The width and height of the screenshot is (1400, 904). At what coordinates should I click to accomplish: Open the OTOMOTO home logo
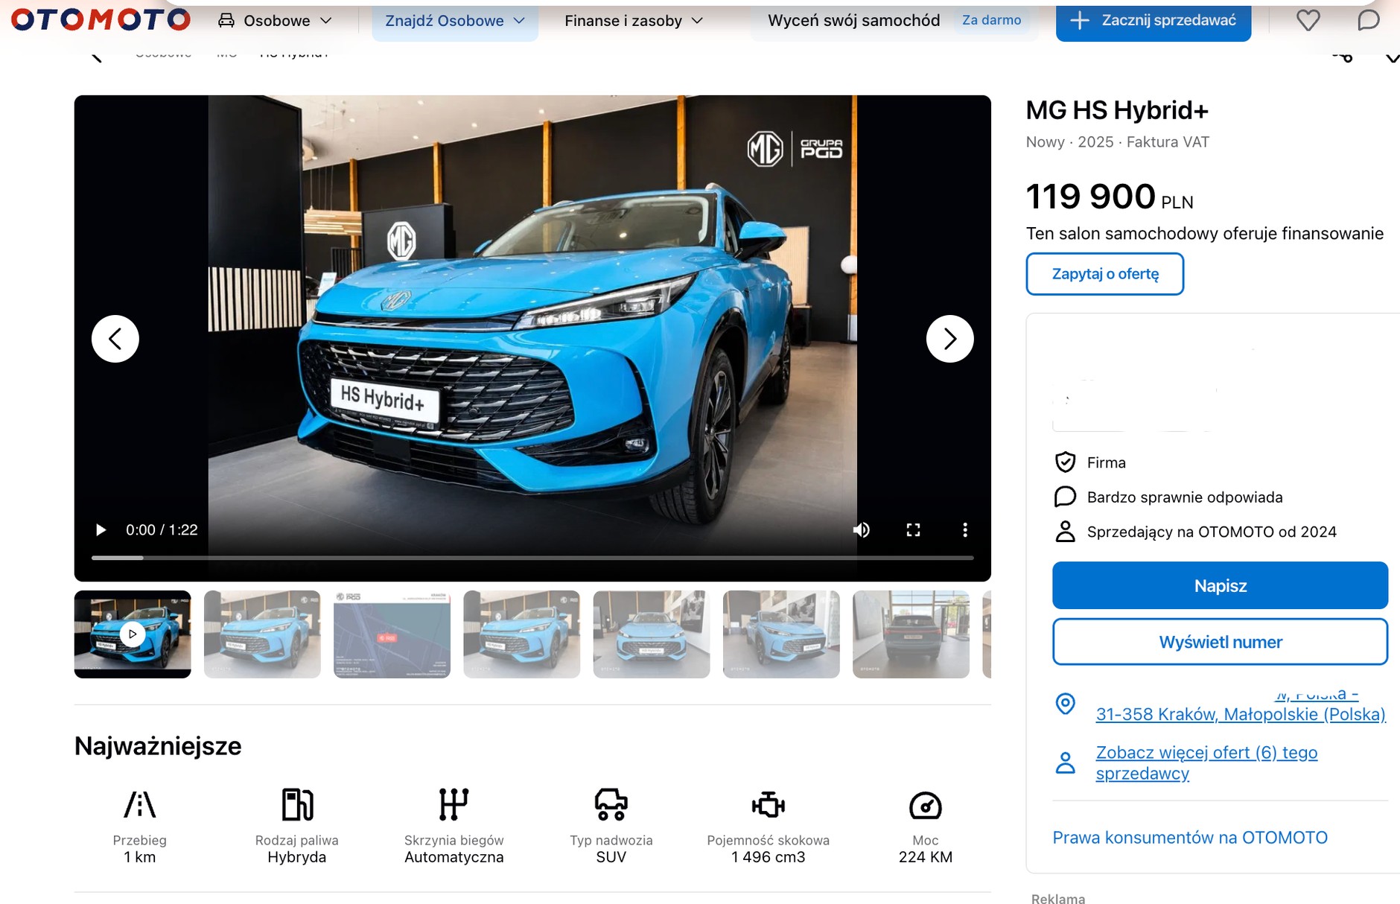[x=101, y=19]
